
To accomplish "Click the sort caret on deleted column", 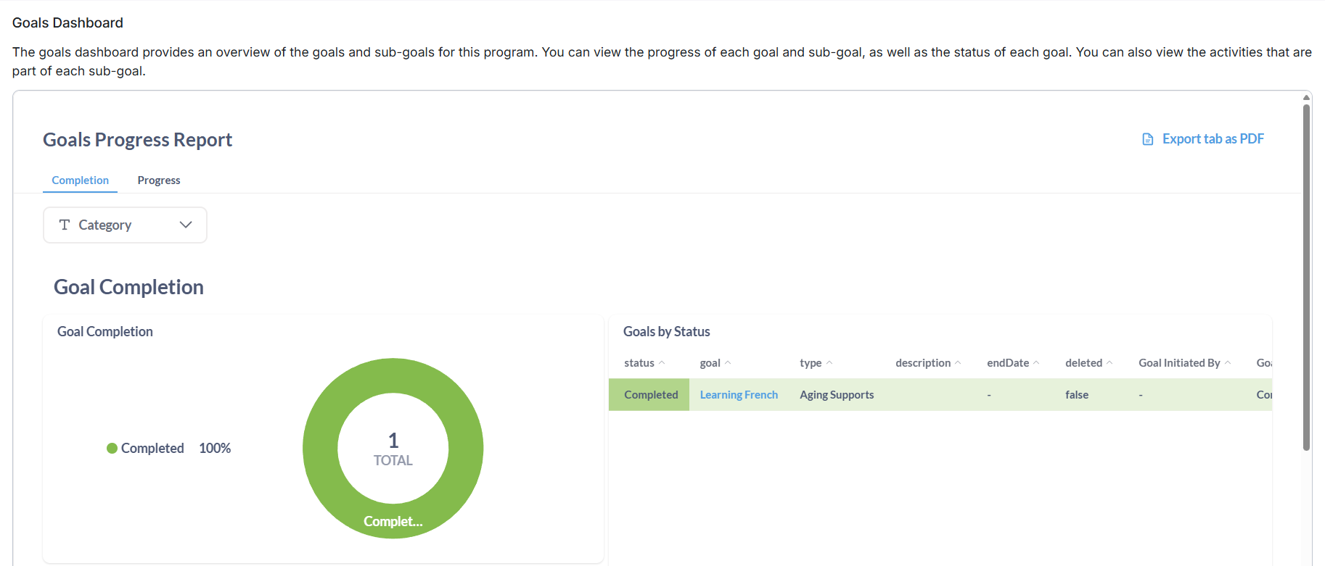I will coord(1109,362).
